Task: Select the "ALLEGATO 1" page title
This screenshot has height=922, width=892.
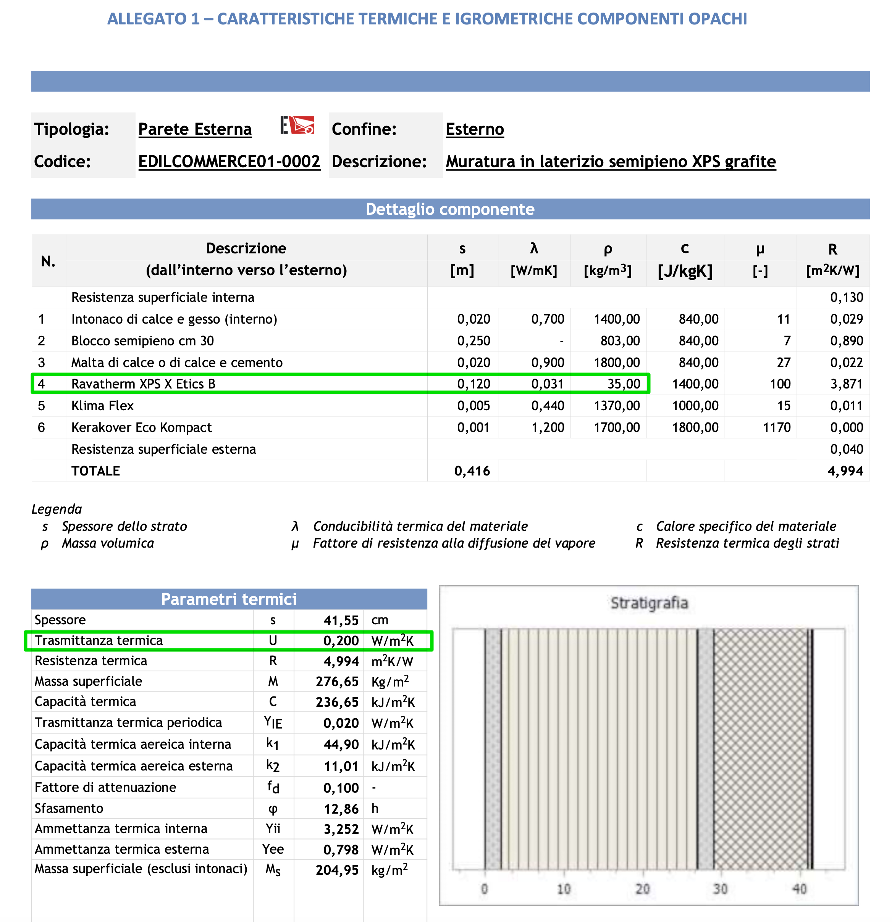Action: (x=427, y=19)
